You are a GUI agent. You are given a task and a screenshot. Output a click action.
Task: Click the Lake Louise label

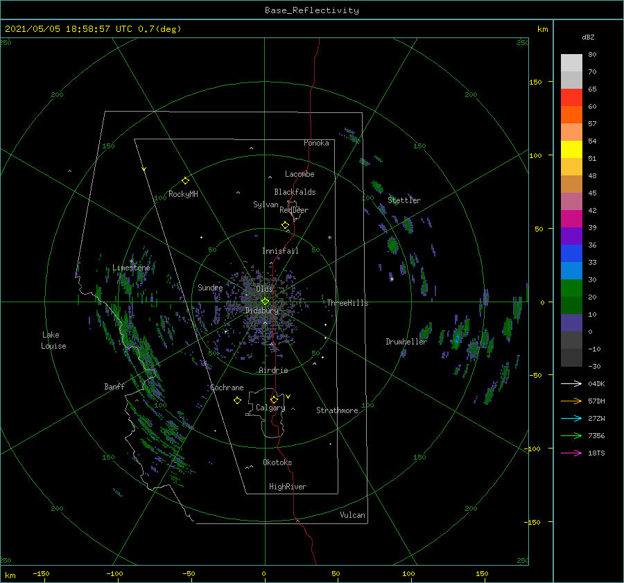pyautogui.click(x=53, y=340)
